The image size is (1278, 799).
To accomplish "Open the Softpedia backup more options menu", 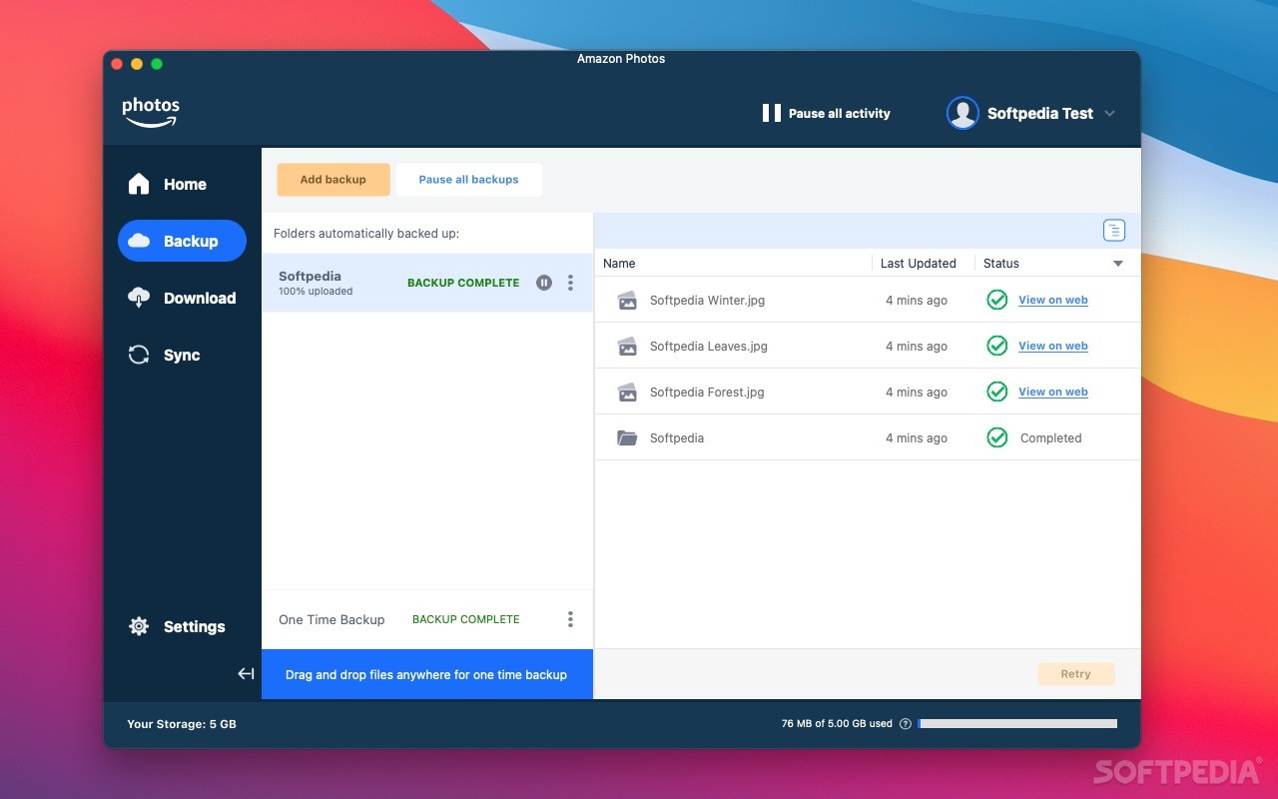I will pyautogui.click(x=570, y=283).
